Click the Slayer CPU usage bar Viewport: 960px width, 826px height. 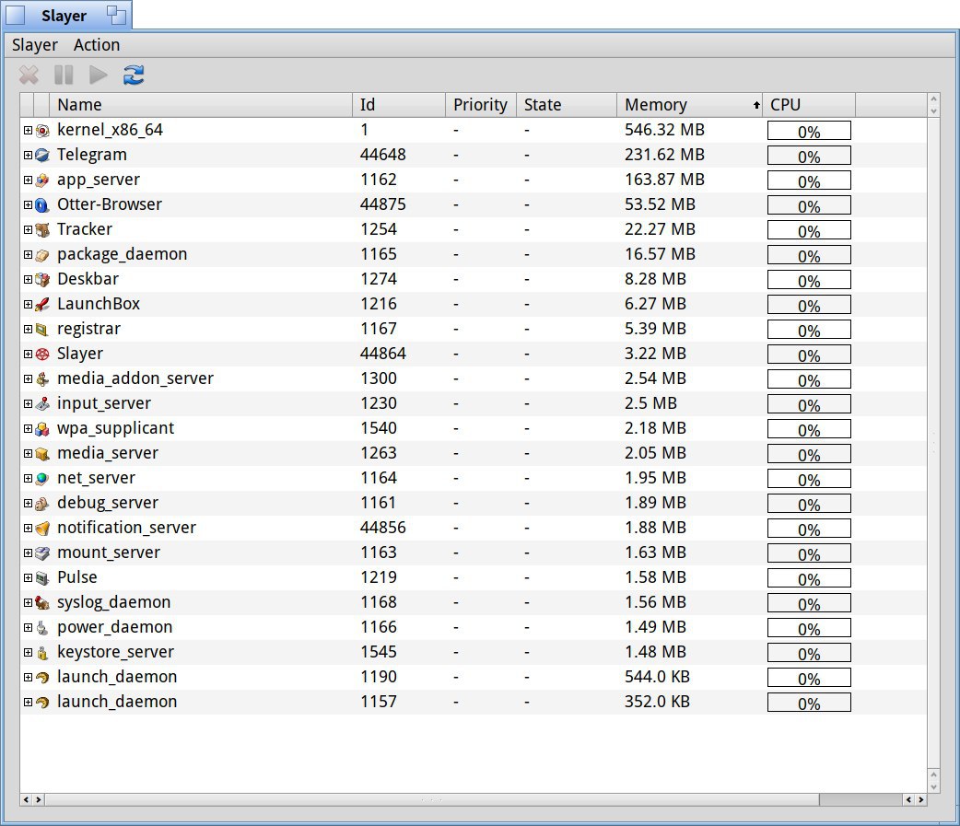pos(809,355)
